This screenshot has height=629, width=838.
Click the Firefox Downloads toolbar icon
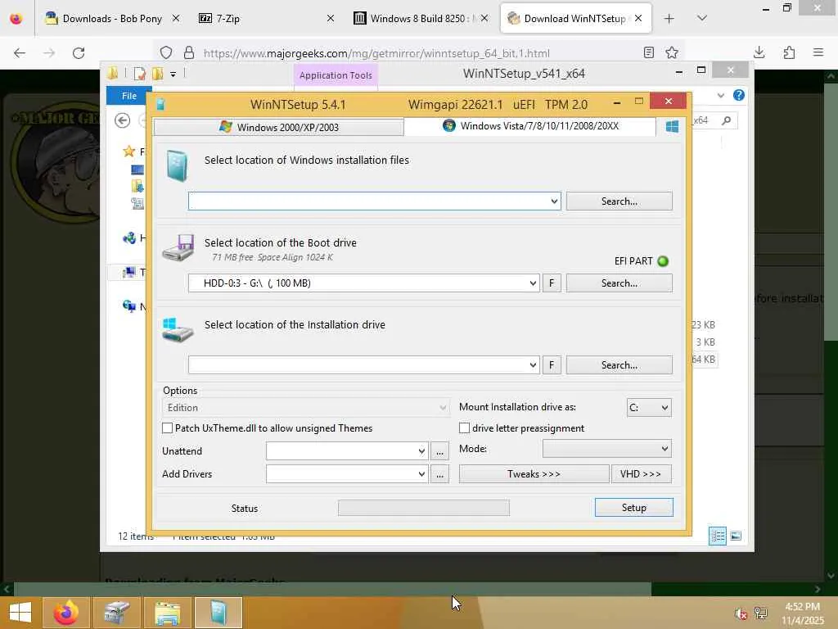[759, 52]
